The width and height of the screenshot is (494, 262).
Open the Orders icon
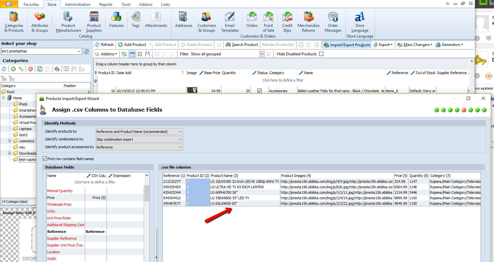[252, 19]
